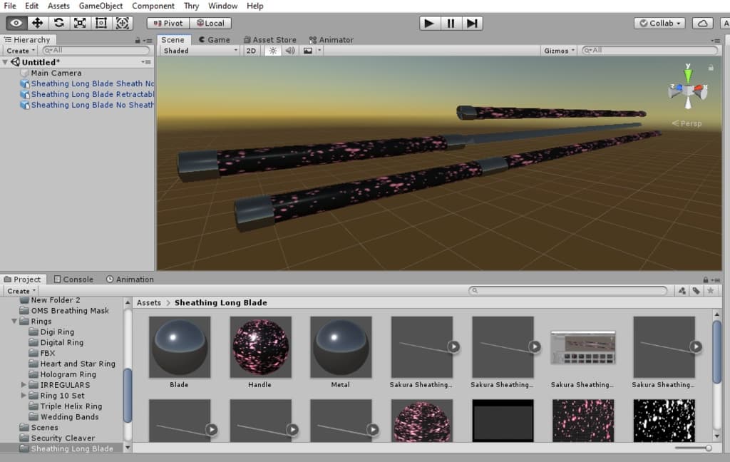This screenshot has height=462, width=730.
Task: Click the Step forward button
Action: point(472,23)
